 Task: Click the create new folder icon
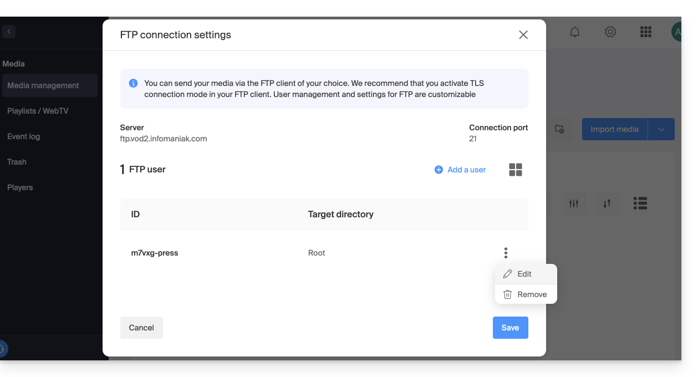[x=559, y=129]
